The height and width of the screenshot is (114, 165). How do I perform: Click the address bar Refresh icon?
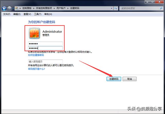(116, 8)
